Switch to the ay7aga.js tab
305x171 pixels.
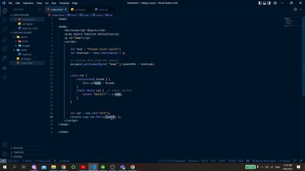pos(80,9)
